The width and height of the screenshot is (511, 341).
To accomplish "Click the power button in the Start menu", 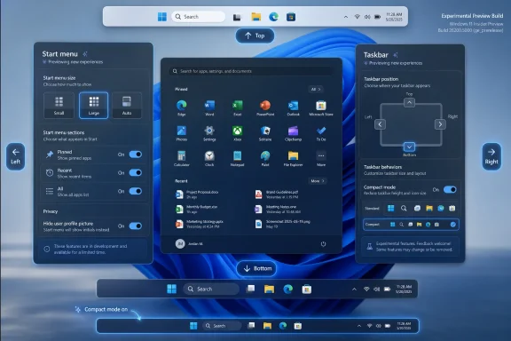I will click(x=323, y=243).
